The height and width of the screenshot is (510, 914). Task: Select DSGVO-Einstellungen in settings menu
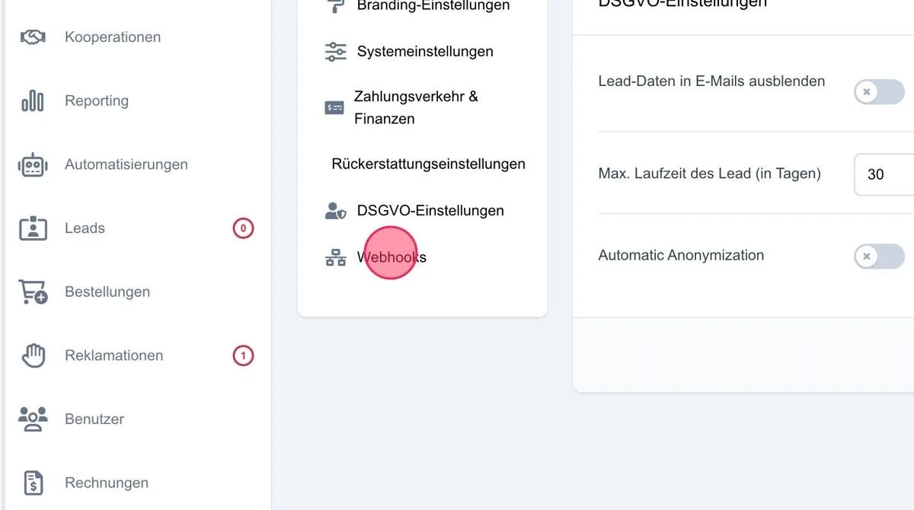430,211
